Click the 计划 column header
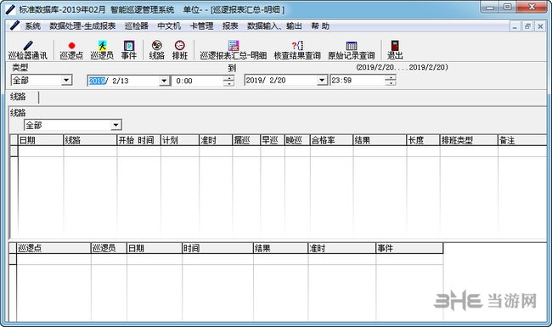Image resolution: width=552 pixels, height=327 pixels. [180, 140]
